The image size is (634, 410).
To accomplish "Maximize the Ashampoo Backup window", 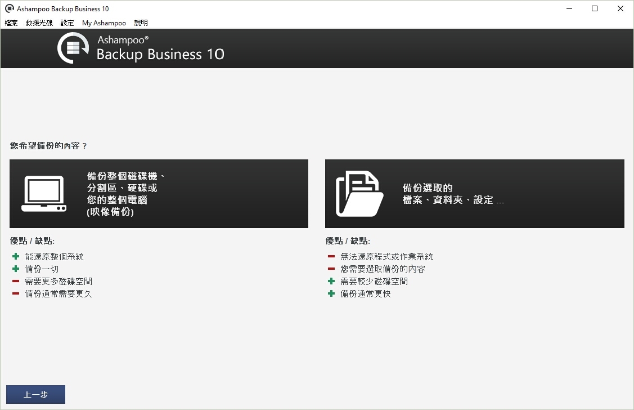I will 595,8.
